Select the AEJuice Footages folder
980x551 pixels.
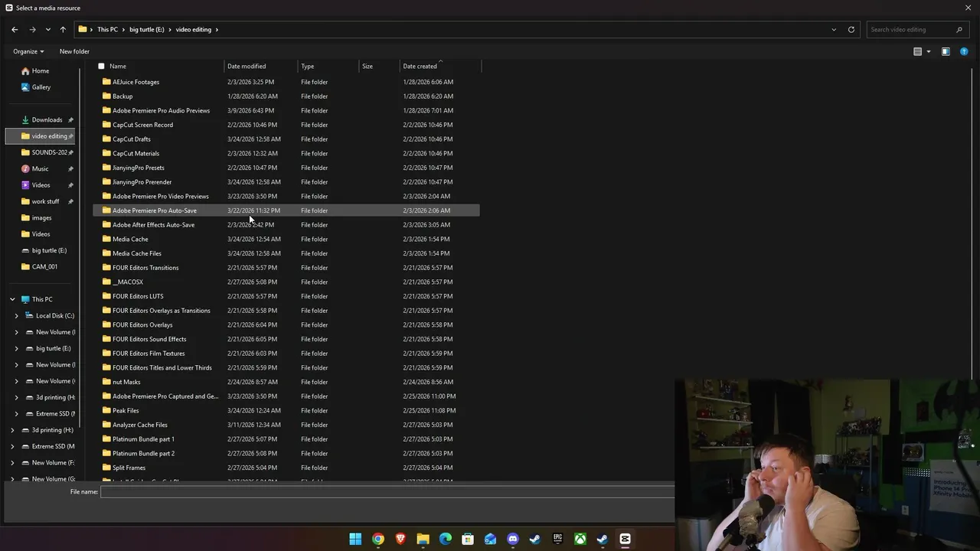tap(286, 82)
